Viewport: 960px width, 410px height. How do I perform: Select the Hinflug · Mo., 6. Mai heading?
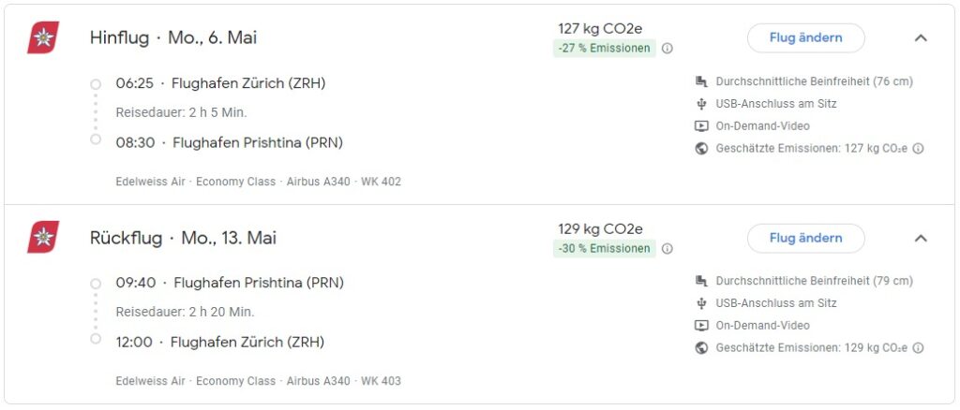tap(173, 38)
